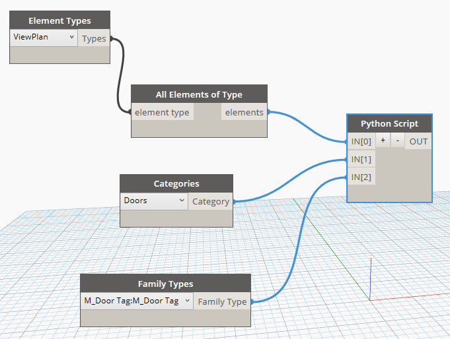Select the Python Script node header
This screenshot has height=339, width=450.
point(389,124)
